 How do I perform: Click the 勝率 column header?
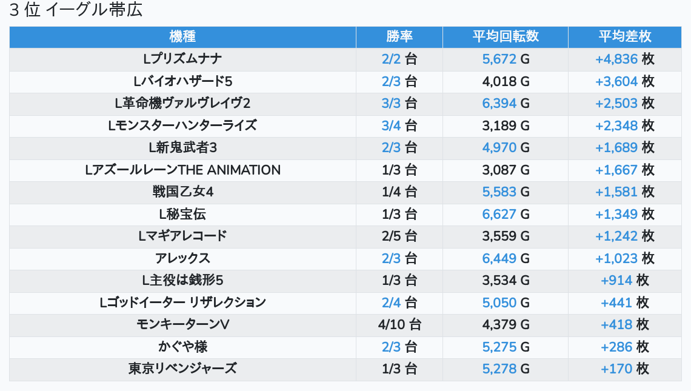(x=399, y=36)
